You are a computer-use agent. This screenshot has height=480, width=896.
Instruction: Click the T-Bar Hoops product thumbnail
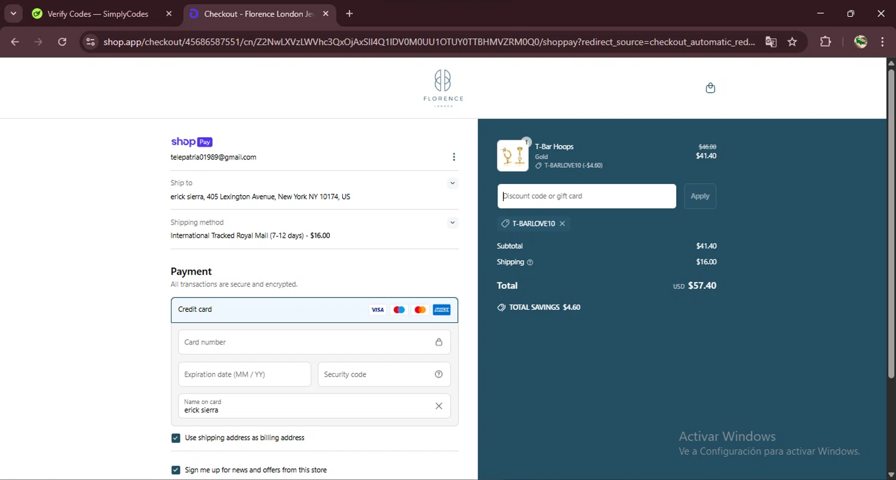pyautogui.click(x=513, y=156)
